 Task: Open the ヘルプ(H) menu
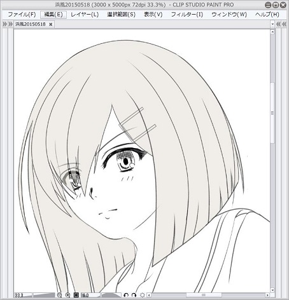[x=267, y=15]
